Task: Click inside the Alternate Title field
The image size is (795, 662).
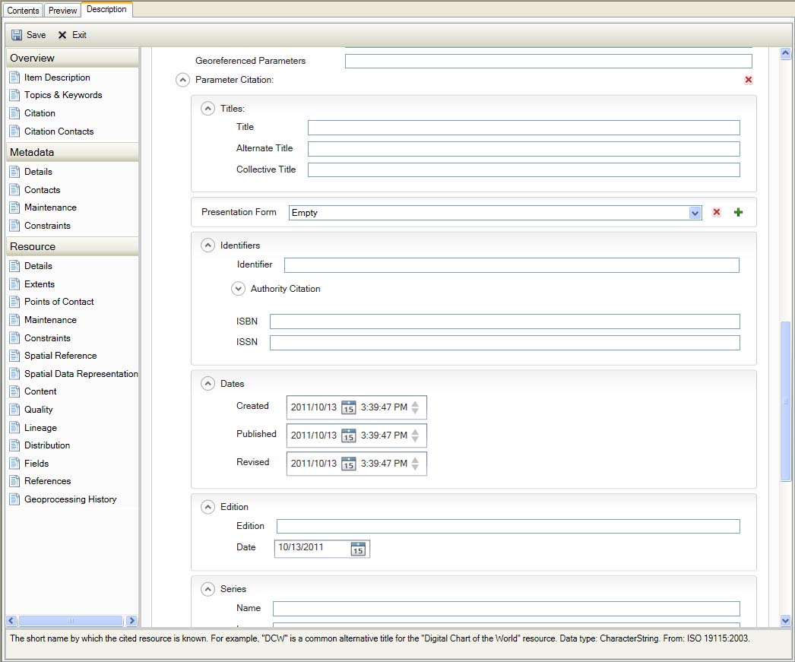Action: click(523, 148)
